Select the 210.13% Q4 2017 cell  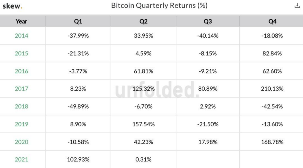coord(272,89)
